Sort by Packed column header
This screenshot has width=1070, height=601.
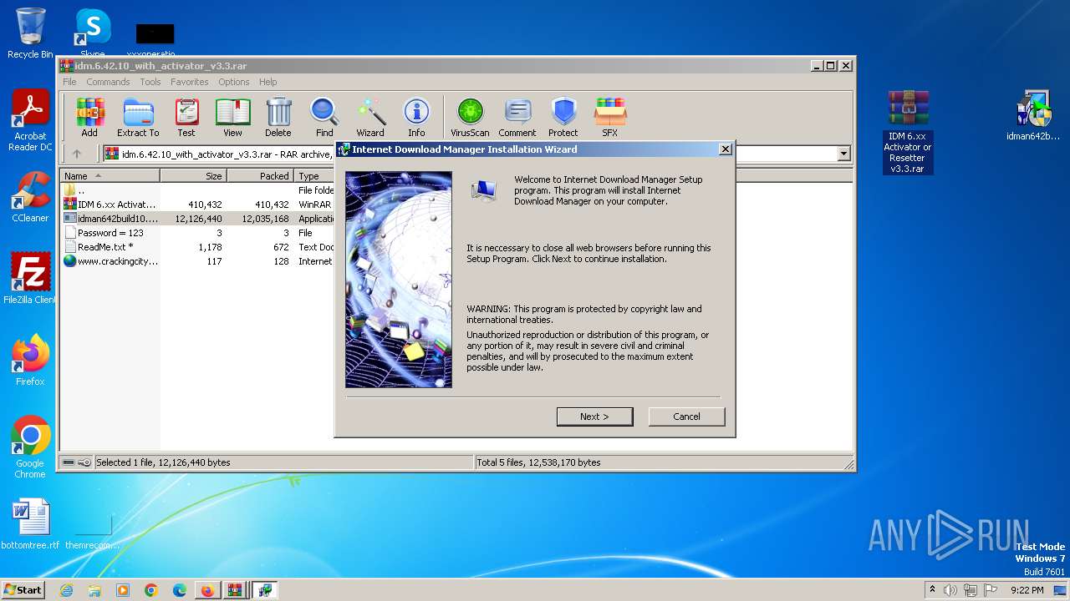click(260, 176)
